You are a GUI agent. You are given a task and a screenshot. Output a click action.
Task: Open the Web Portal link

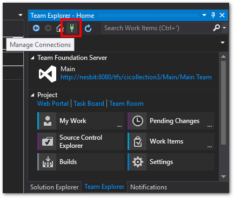pyautogui.click(x=53, y=104)
